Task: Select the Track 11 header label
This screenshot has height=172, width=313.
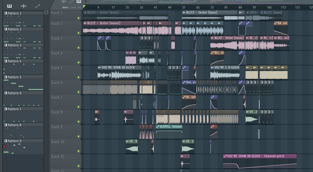Action: (58, 156)
